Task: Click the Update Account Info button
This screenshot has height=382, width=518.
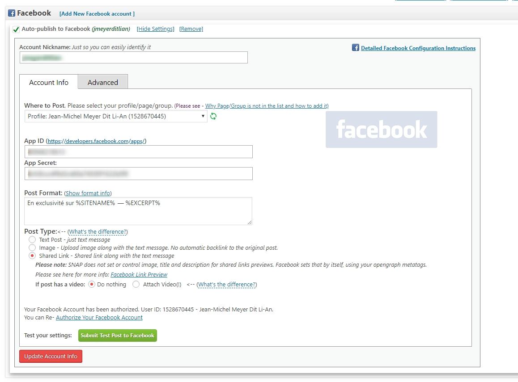Action: point(51,356)
